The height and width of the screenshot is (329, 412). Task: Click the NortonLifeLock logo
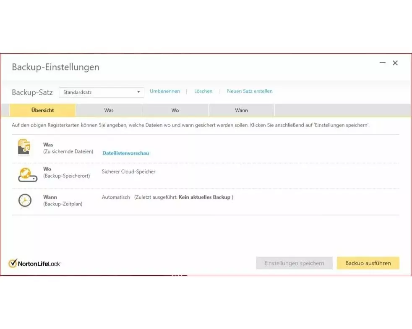pyautogui.click(x=35, y=264)
